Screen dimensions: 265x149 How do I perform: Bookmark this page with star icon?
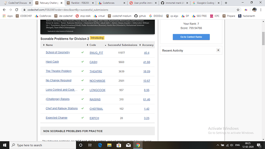[x=238, y=10]
